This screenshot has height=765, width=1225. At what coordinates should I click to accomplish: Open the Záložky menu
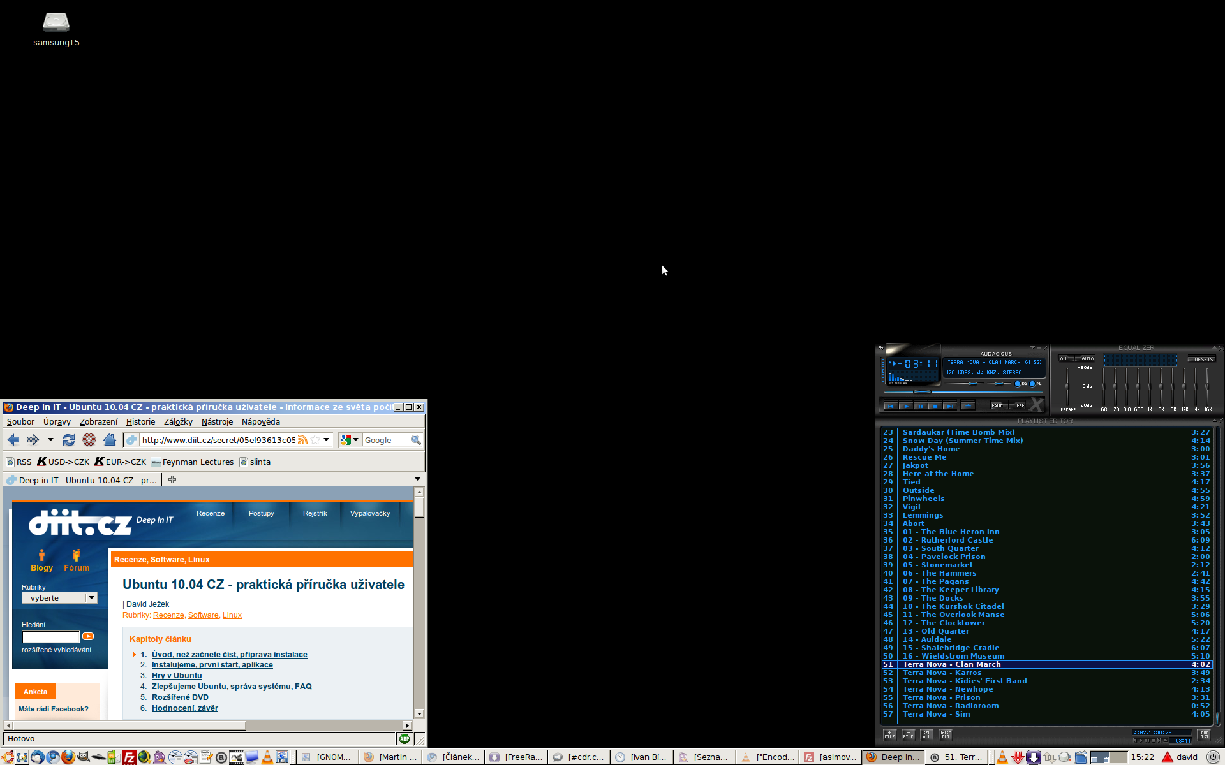pyautogui.click(x=178, y=422)
